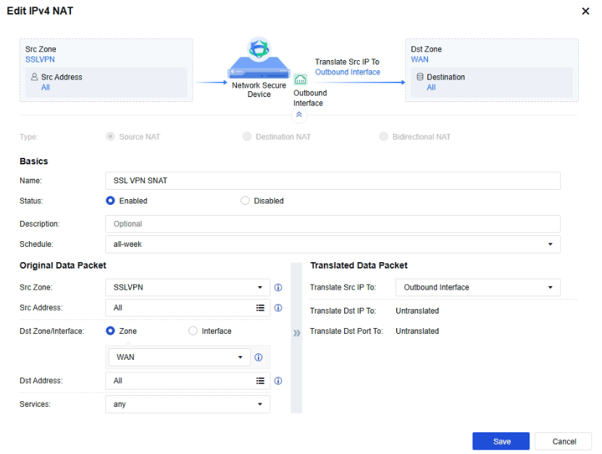The height and width of the screenshot is (454, 602).
Task: Click info icon beside Src Address field
Action: tap(278, 308)
